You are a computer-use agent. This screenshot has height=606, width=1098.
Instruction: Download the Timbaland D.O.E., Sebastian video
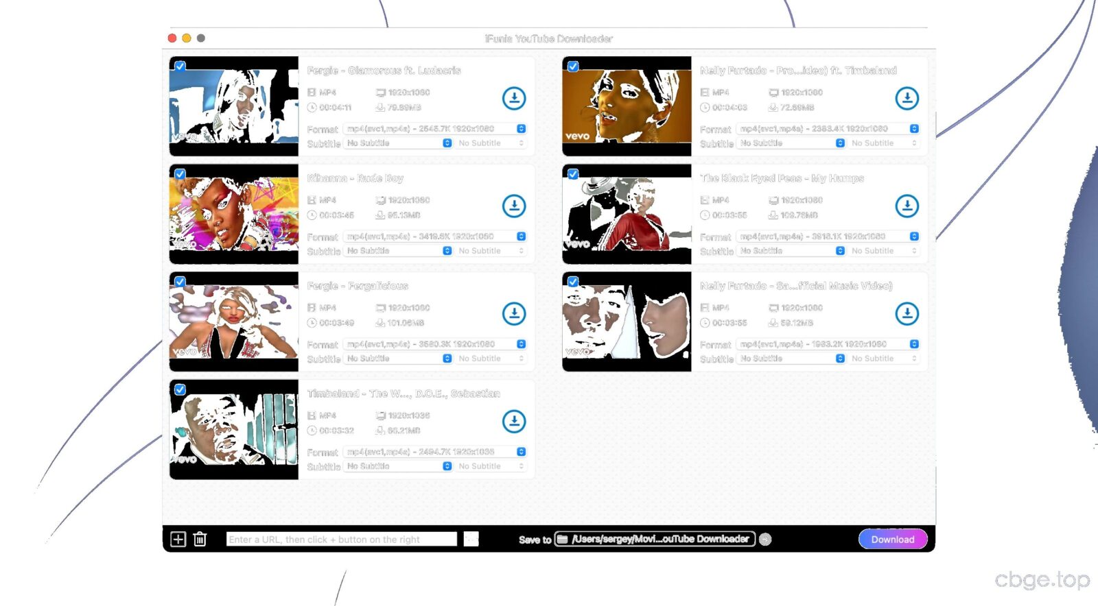click(514, 421)
